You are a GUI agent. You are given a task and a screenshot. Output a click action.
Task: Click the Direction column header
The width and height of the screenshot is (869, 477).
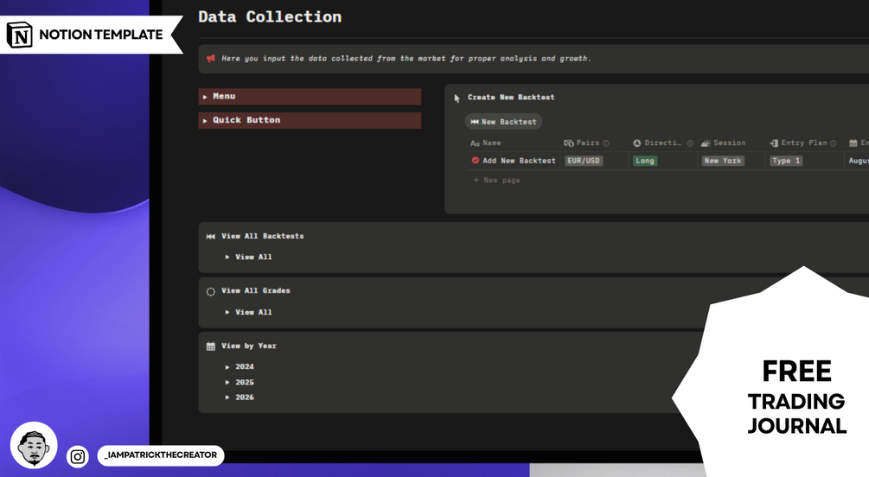point(657,143)
